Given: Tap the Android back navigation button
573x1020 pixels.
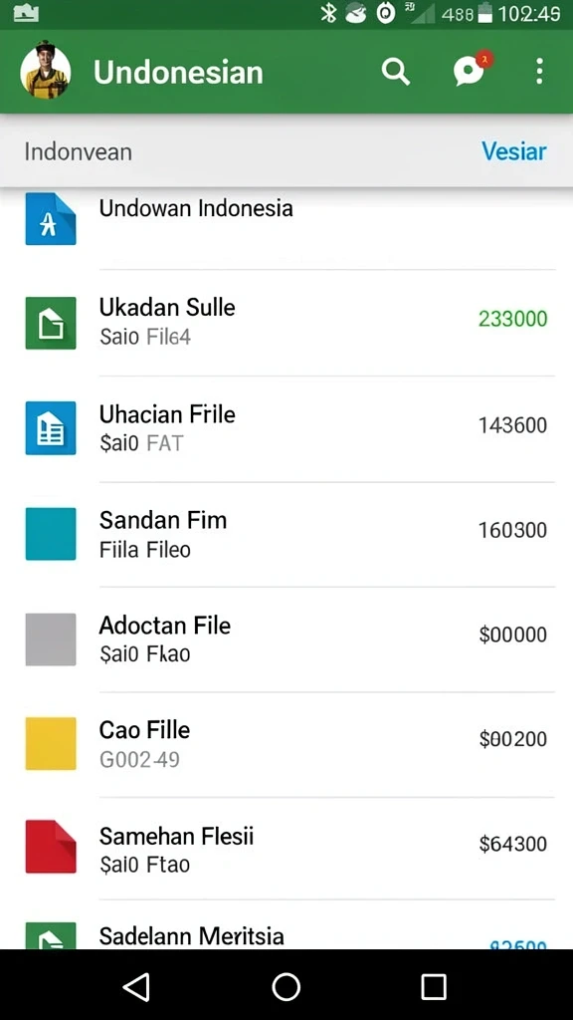Looking at the screenshot, I should tap(137, 986).
